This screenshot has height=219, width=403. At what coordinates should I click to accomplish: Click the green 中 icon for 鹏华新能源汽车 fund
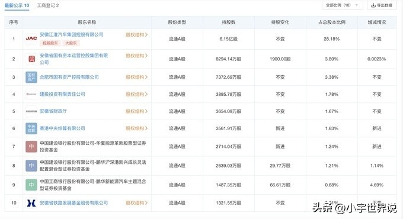click(31, 185)
